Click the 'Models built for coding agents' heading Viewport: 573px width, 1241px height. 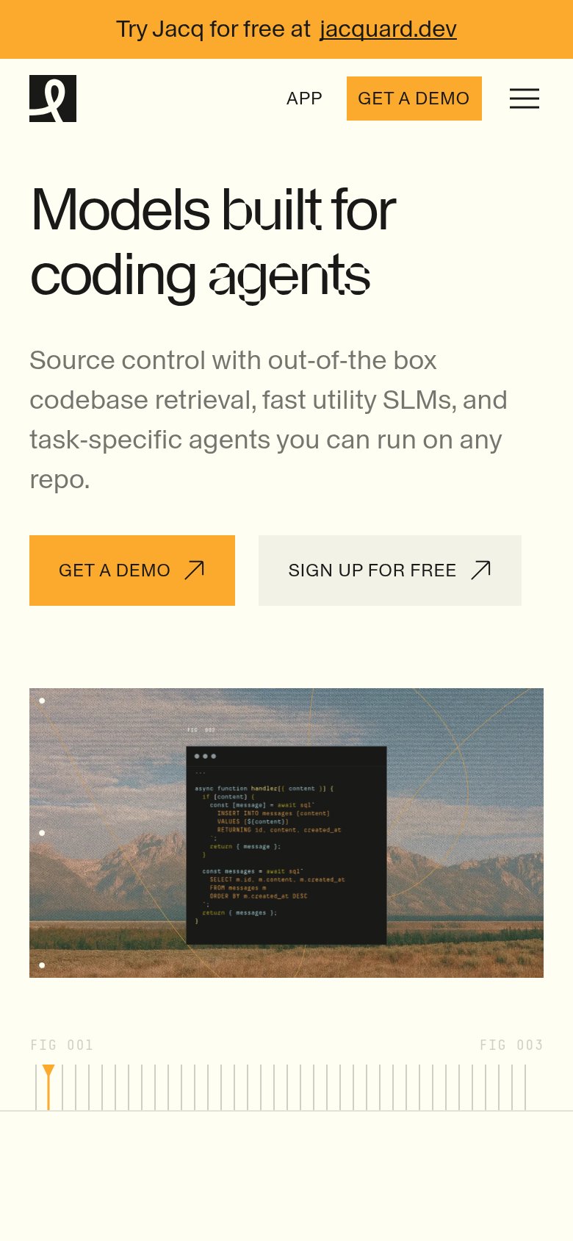213,243
